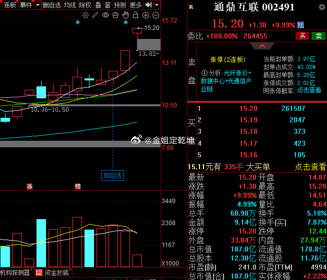Click the 加自选 add-to-watchlist button
This screenshot has height=280, width=327.
tap(112, 176)
